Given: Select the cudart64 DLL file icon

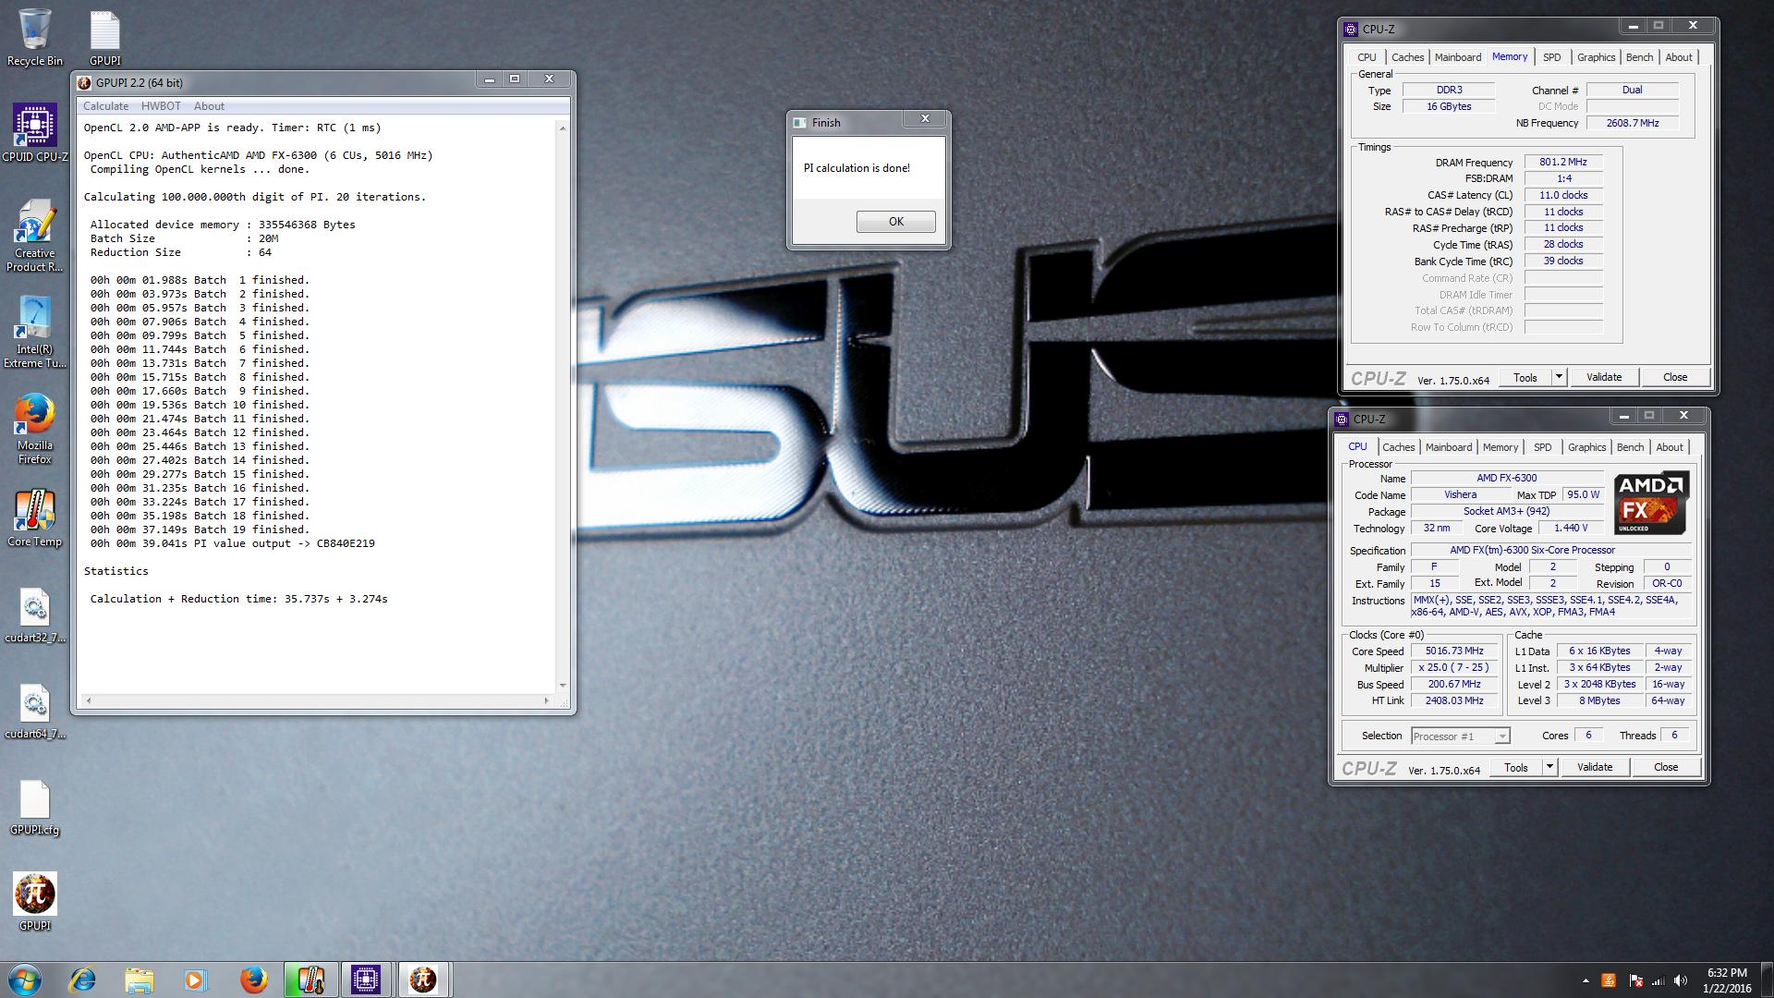Looking at the screenshot, I should [x=35, y=711].
